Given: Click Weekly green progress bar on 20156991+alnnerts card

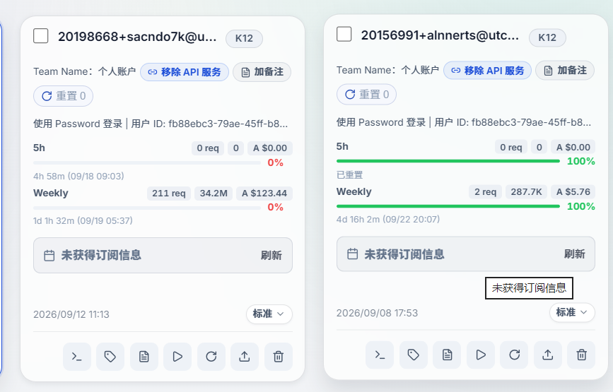Looking at the screenshot, I should tap(448, 206).
